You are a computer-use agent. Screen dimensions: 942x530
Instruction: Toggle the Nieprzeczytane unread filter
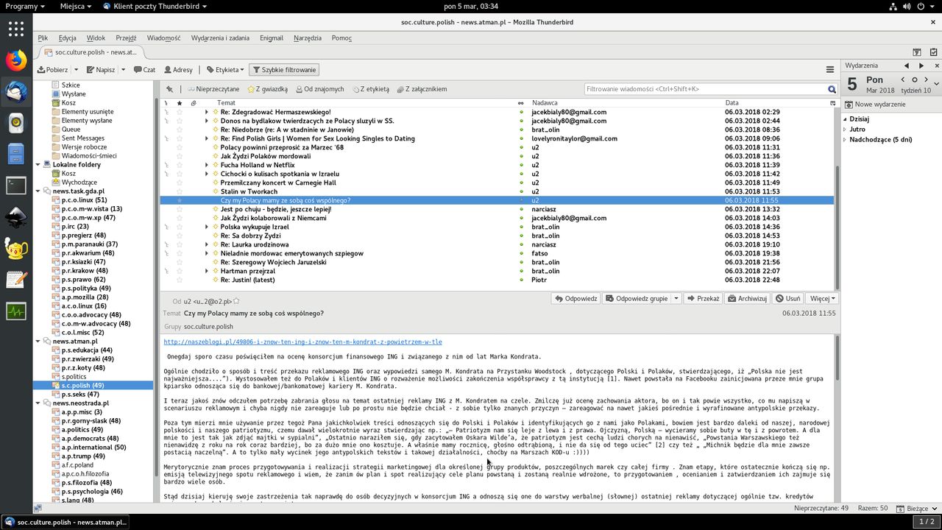(213, 89)
